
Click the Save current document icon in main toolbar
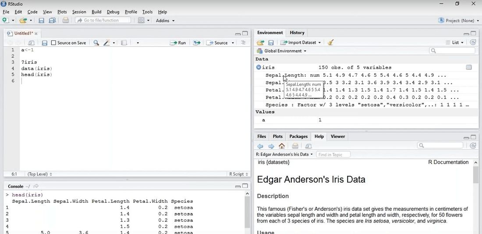(42, 20)
